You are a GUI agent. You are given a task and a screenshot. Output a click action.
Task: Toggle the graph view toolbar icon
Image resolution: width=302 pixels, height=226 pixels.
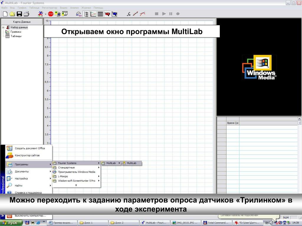coord(93,14)
